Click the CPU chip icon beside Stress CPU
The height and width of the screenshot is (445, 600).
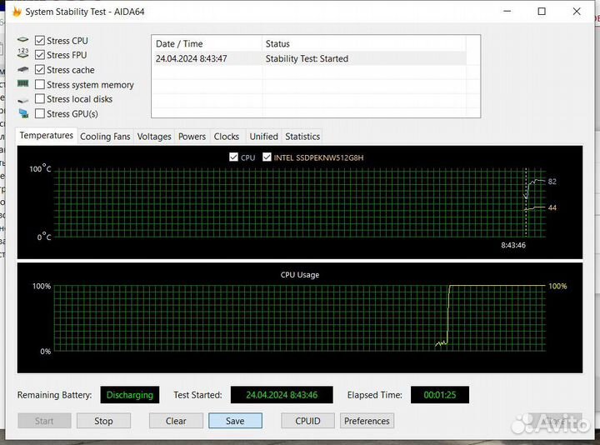[23, 39]
